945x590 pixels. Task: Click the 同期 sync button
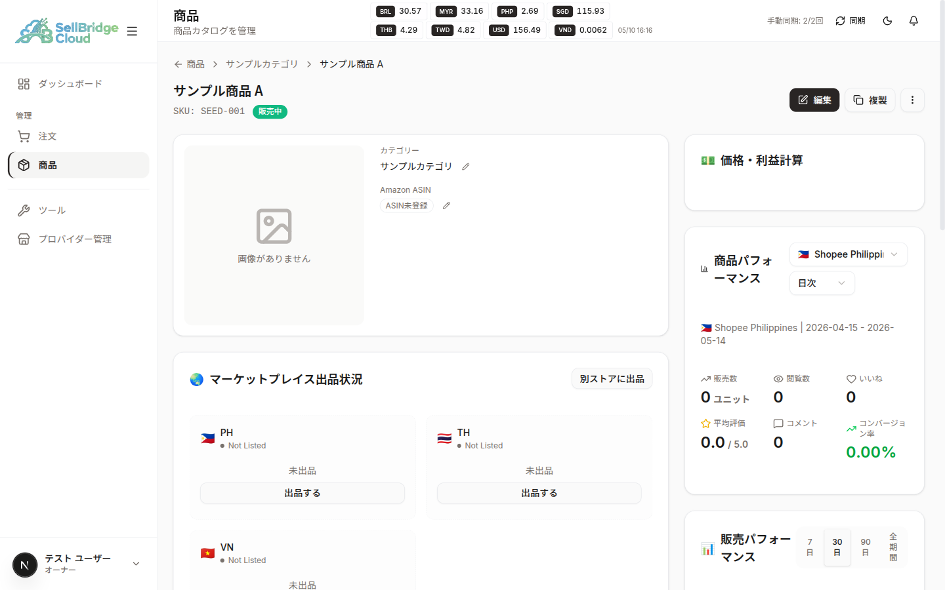tap(850, 21)
